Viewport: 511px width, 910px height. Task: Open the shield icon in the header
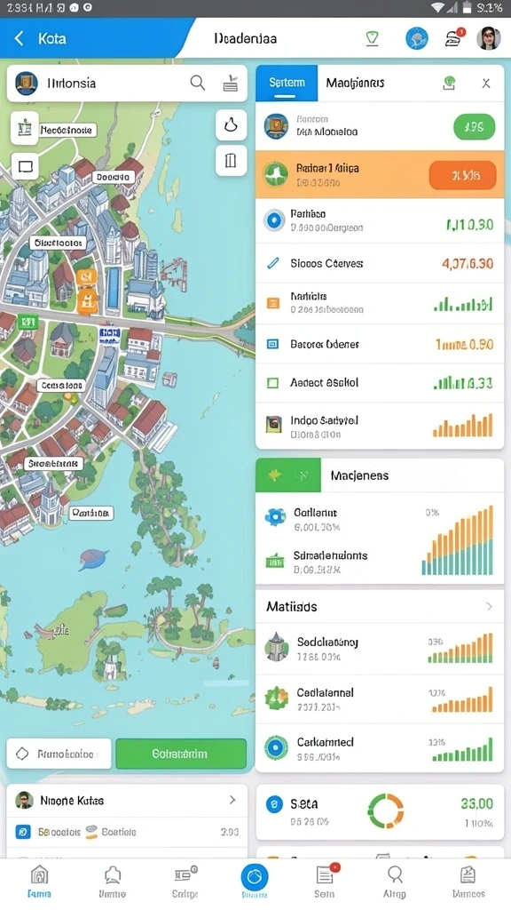[372, 39]
